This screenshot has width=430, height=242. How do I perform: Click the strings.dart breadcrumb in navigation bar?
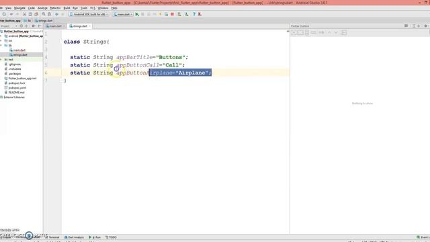[44, 21]
